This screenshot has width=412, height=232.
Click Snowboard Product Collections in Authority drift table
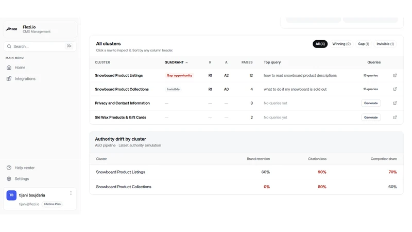[124, 187]
